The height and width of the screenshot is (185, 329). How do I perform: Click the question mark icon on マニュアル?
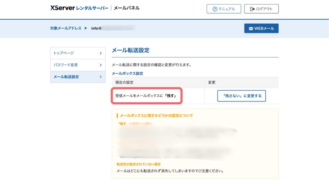coord(215,9)
